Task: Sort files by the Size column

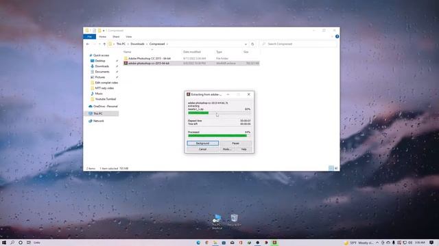Action: [x=246, y=52]
